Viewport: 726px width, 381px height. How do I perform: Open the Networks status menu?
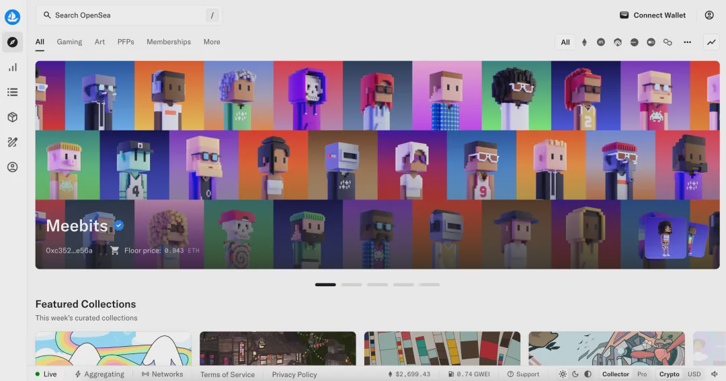[162, 374]
